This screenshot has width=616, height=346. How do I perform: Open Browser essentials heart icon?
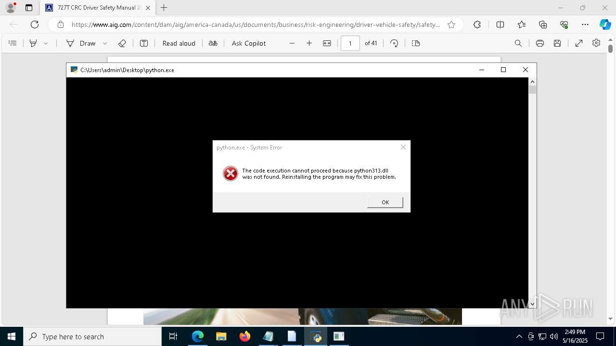click(x=564, y=25)
